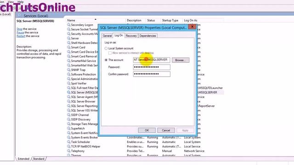Select the SmarterMail Web Server service row
294x165 pixels.
[x=83, y=65]
